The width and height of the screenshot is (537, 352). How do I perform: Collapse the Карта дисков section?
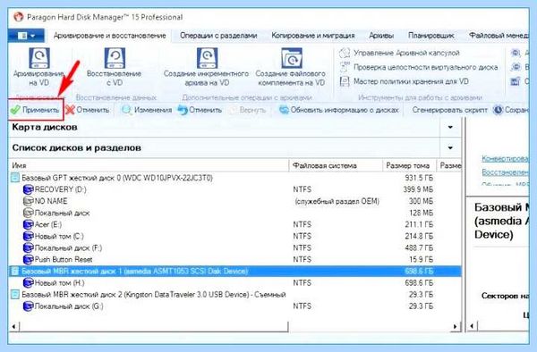[450, 127]
